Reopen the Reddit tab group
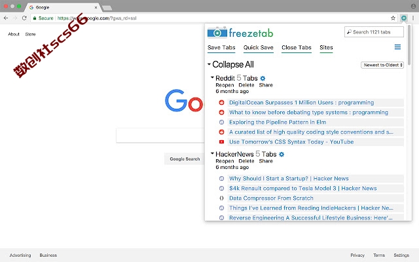 225,85
